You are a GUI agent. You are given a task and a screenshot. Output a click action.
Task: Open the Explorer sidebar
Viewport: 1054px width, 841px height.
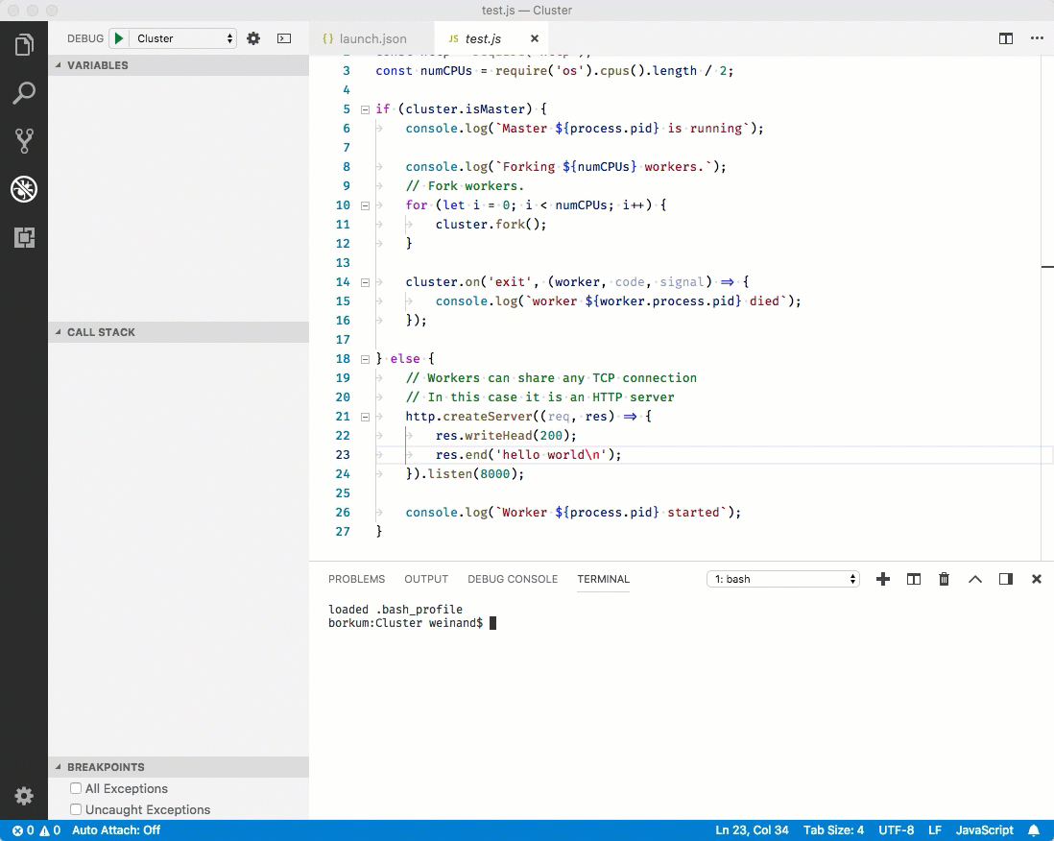click(24, 43)
